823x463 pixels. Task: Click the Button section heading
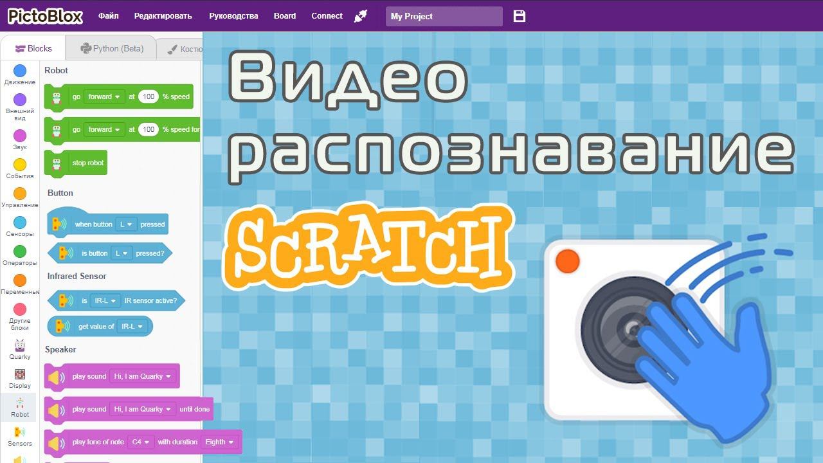[x=60, y=193]
